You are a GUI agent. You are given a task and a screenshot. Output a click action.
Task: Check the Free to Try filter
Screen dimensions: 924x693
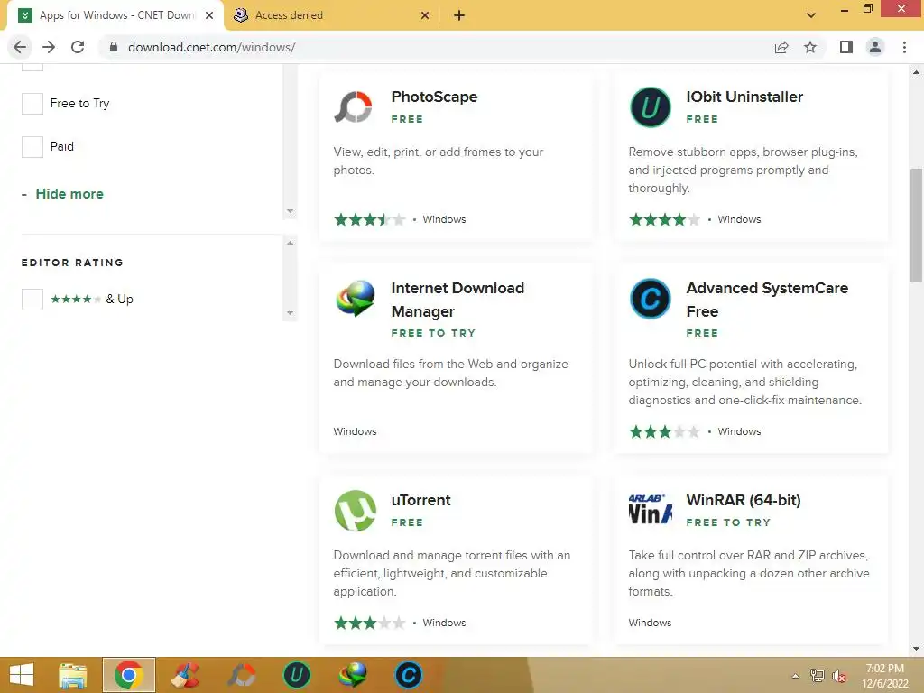point(32,104)
